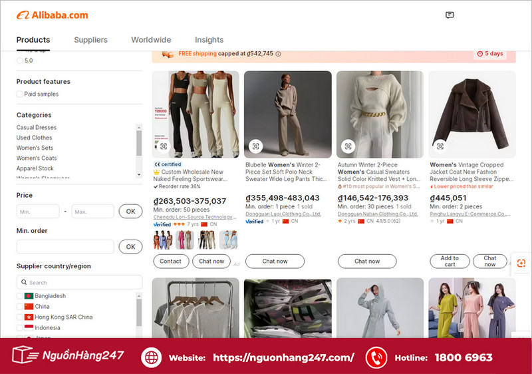Check the Hong Kong SAR China box

click(20, 317)
